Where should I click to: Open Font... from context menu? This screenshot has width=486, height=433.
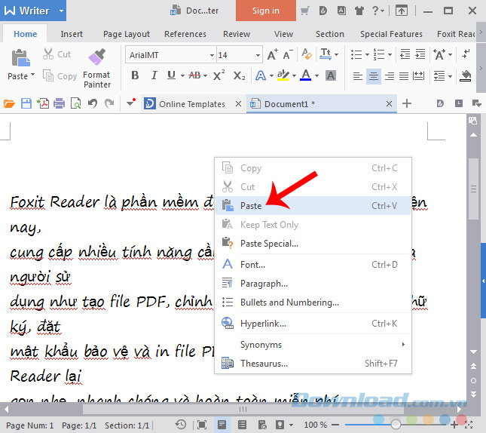pos(313,265)
